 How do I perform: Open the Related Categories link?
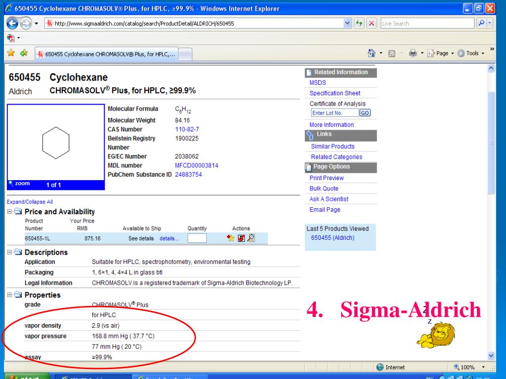[337, 157]
